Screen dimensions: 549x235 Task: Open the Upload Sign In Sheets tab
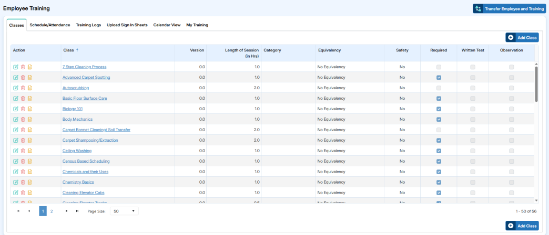click(x=127, y=25)
